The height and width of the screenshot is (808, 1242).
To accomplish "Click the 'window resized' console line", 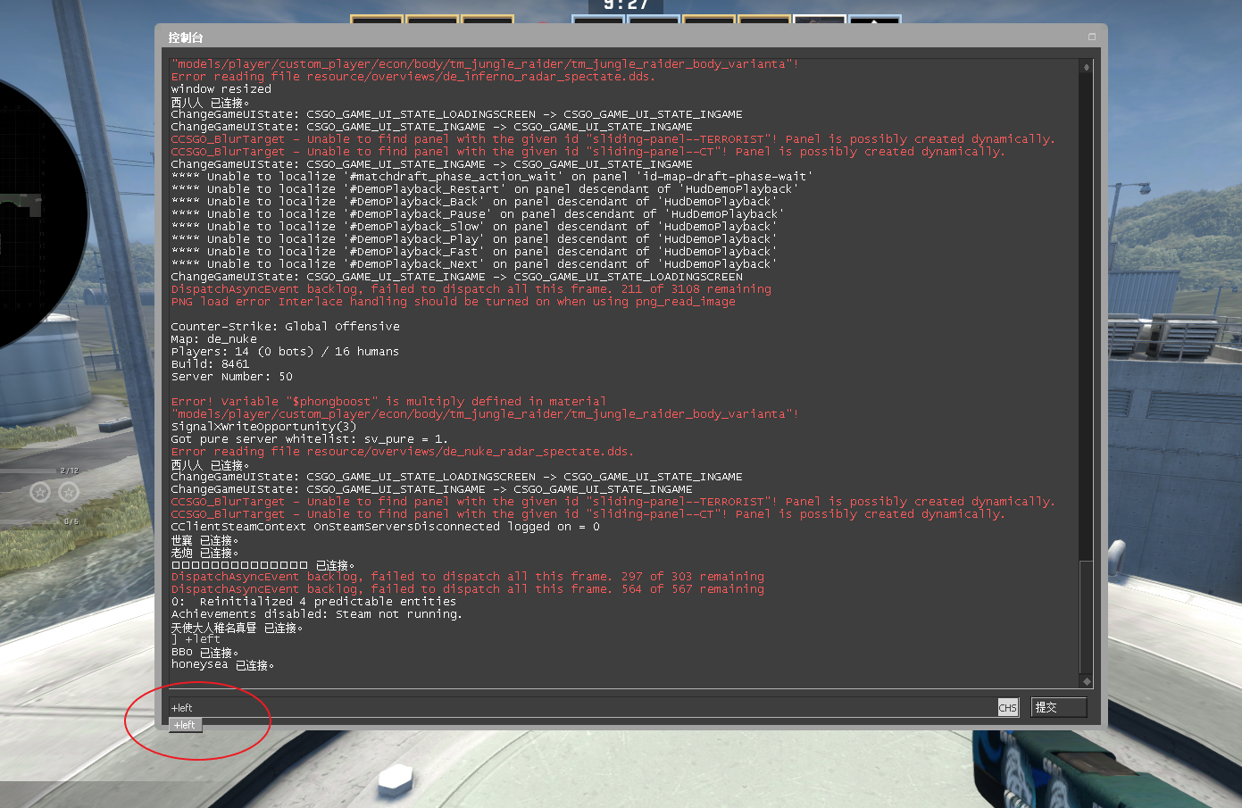I will (221, 89).
